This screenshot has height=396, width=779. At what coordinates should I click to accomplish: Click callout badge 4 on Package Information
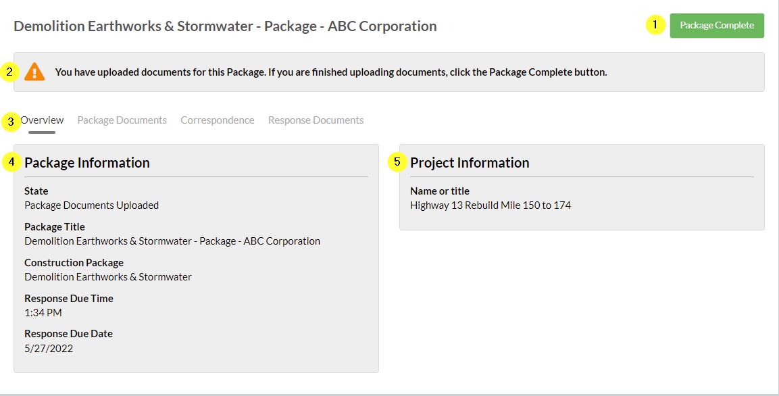tap(9, 162)
